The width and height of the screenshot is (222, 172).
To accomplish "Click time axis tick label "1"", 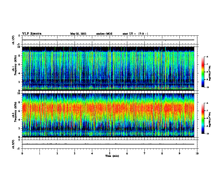I will [x=40, y=153].
